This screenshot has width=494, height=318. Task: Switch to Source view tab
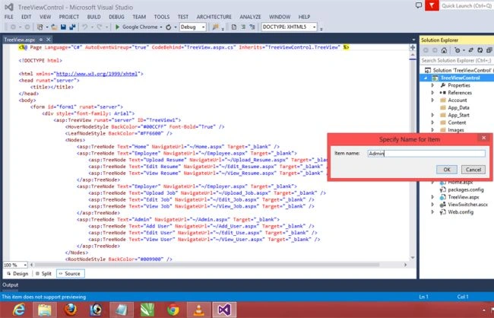(x=70, y=274)
